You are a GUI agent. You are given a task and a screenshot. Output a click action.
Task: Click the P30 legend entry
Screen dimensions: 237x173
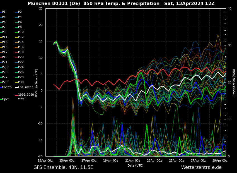coord(21,82)
